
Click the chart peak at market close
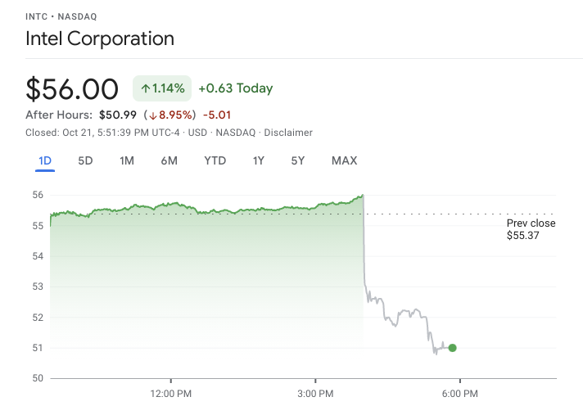(363, 195)
